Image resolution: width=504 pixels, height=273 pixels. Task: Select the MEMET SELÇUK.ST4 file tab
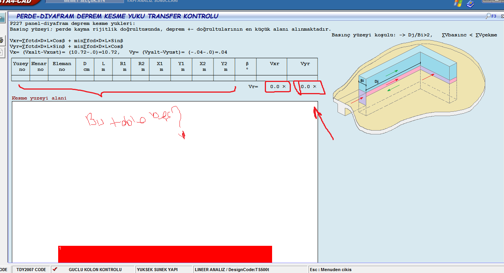pyautogui.click(x=85, y=1)
